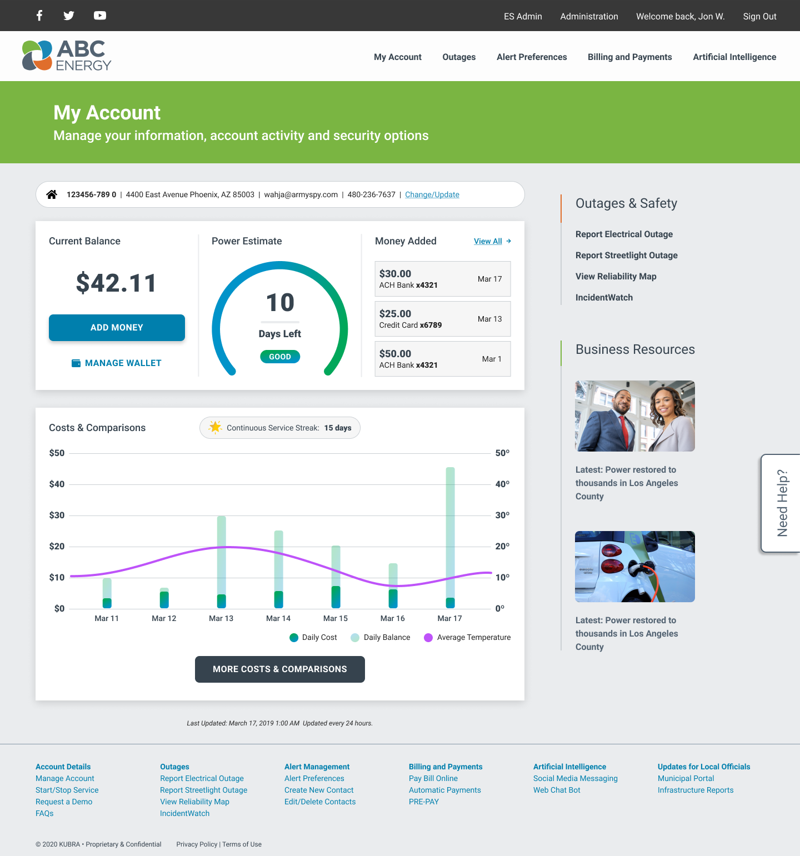The image size is (800, 856).
Task: Click Updates for Local Officials footer heading
Action: tap(704, 767)
